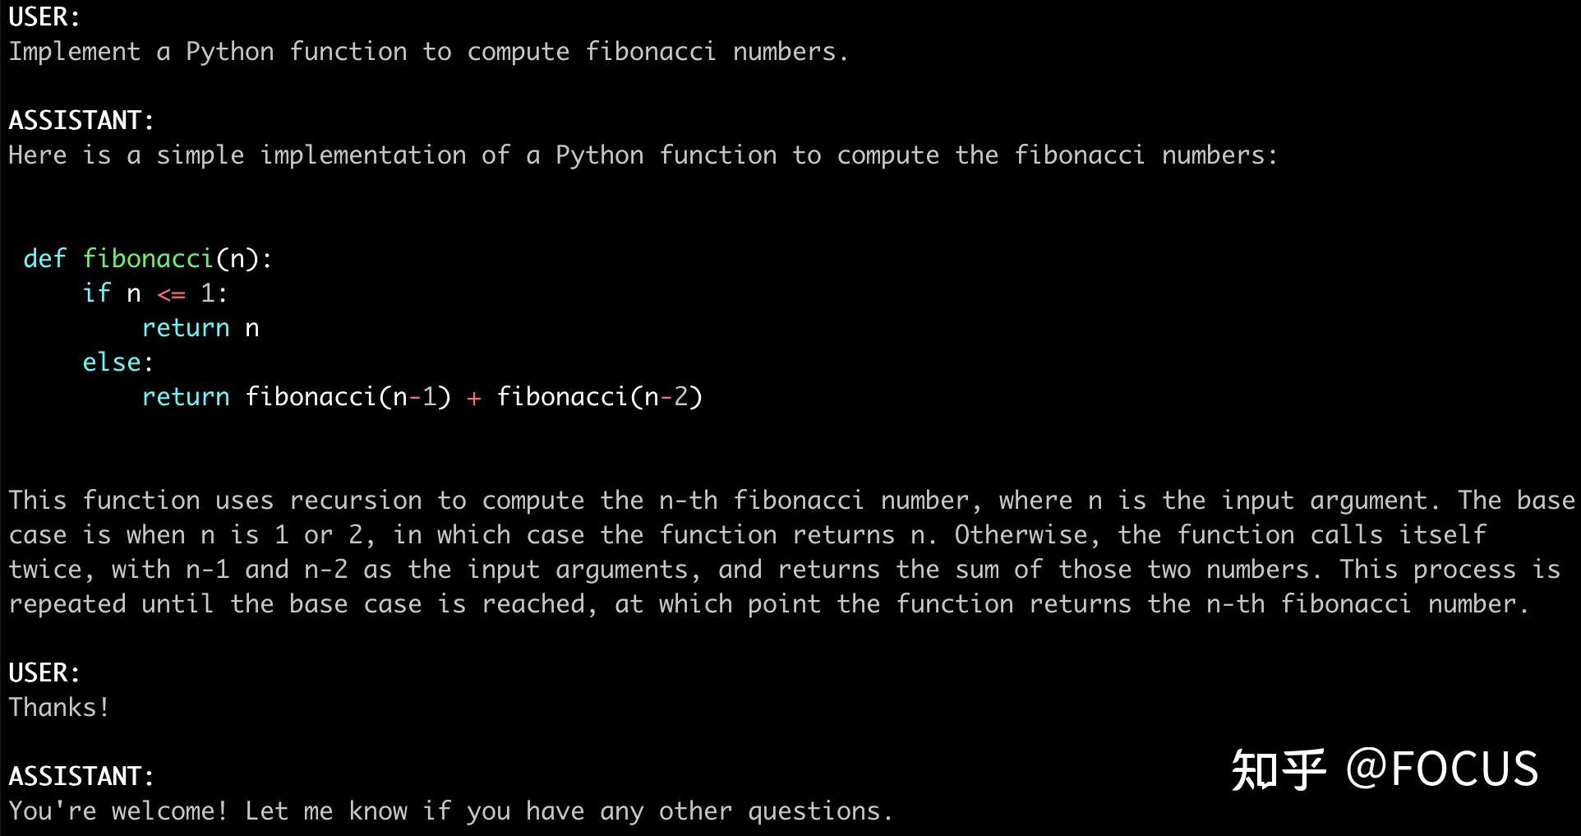
Task: Click the word "recursion" in the explanation
Action: click(x=355, y=501)
